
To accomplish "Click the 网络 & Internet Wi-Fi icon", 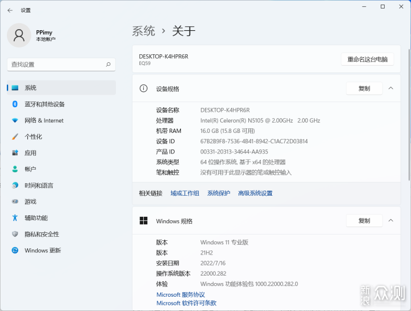I will point(15,120).
